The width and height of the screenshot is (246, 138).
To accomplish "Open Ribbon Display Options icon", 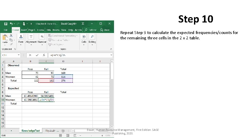I will pos(83,24).
